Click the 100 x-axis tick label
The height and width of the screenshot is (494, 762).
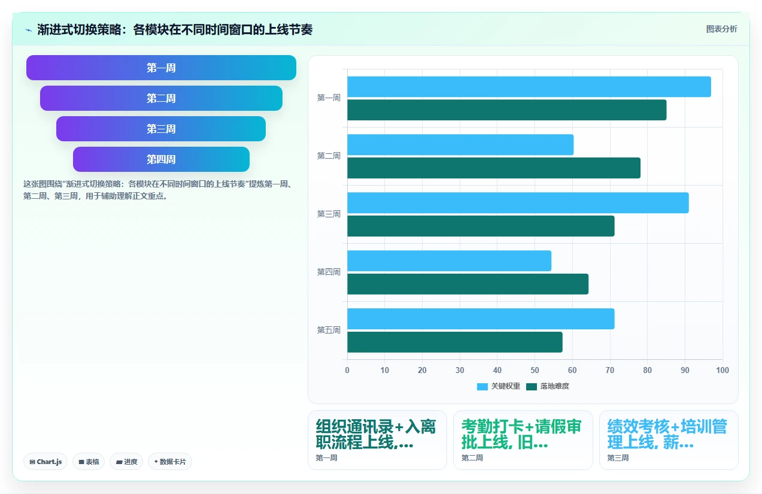(722, 371)
